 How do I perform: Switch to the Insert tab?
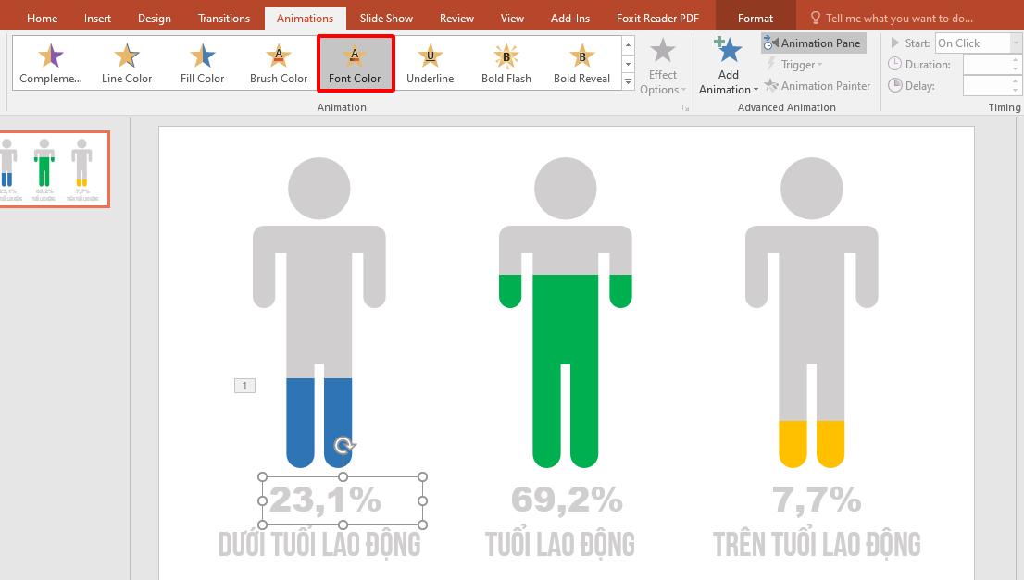(x=97, y=19)
